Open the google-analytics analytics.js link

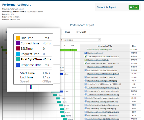coord(103,63)
